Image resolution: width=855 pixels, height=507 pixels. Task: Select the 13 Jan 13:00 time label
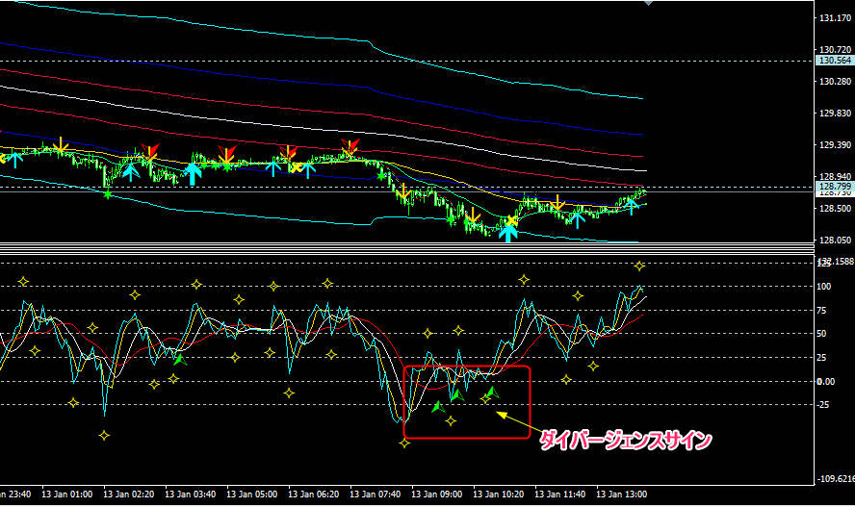click(622, 494)
